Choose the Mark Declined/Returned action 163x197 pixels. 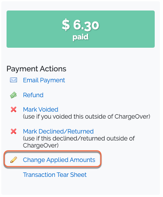[58, 131]
